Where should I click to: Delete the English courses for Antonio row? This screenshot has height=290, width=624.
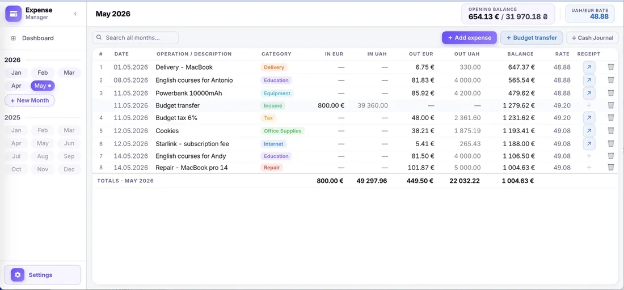(611, 80)
